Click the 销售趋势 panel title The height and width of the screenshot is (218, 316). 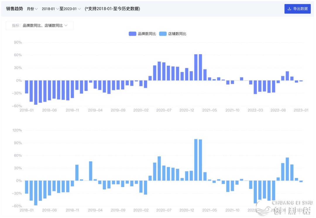pos(14,9)
